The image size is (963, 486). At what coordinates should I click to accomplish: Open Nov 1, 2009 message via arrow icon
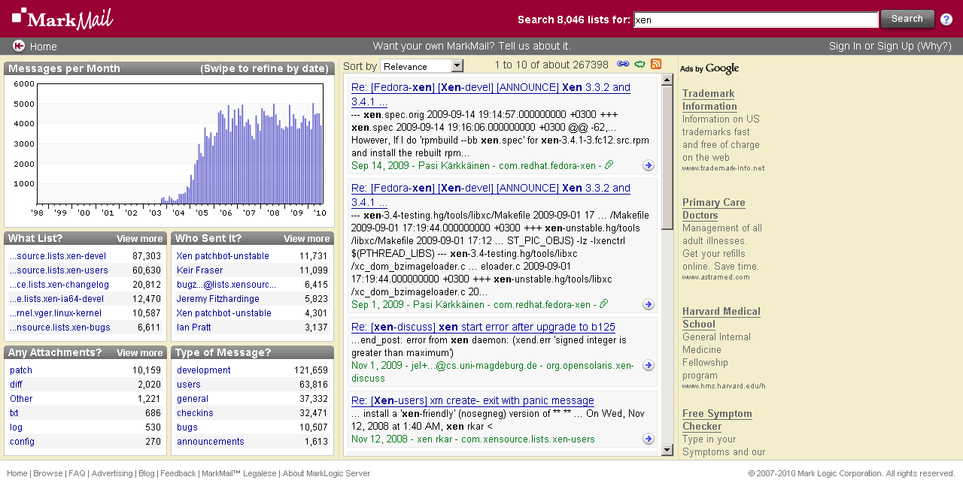[648, 365]
